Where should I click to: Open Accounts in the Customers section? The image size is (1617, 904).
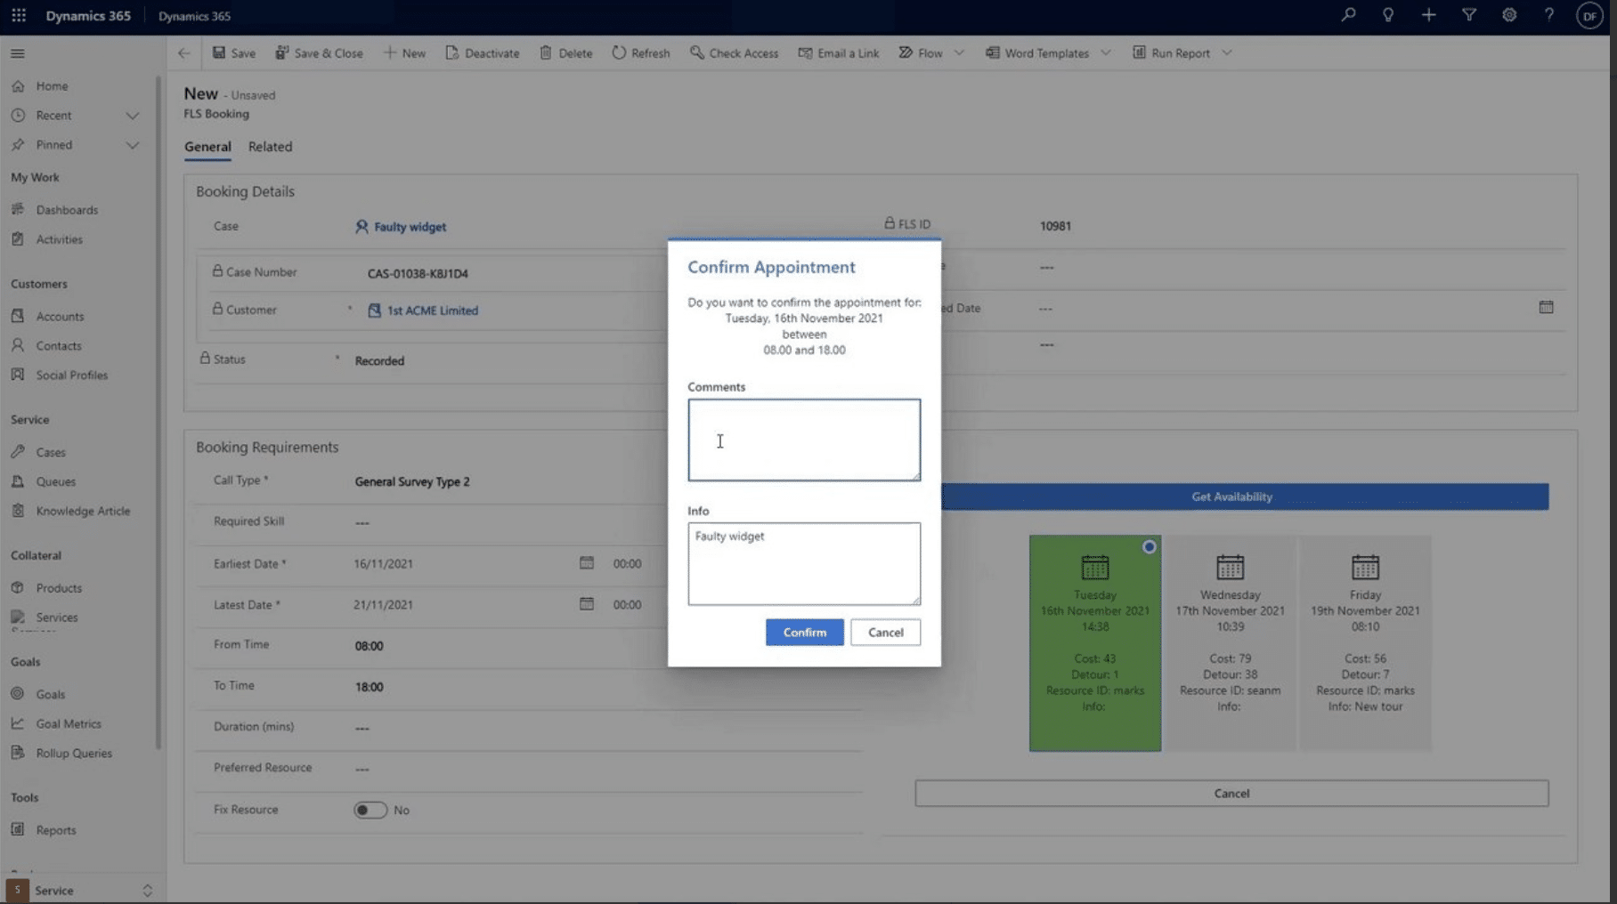(60, 316)
